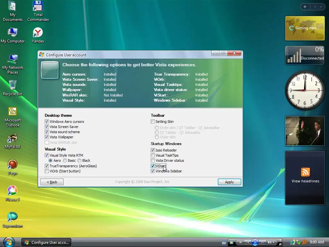Select the Recycle Bin icon

click(13, 88)
